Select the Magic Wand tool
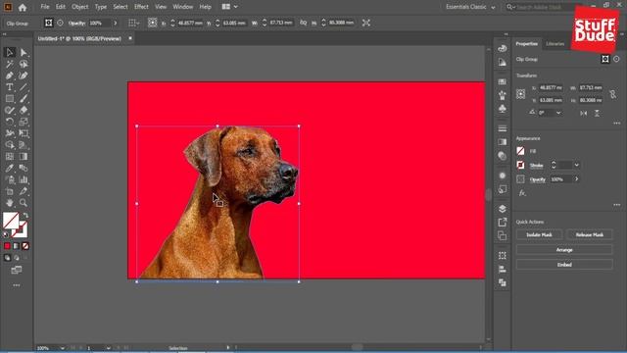Image resolution: width=627 pixels, height=353 pixels. 10,64
